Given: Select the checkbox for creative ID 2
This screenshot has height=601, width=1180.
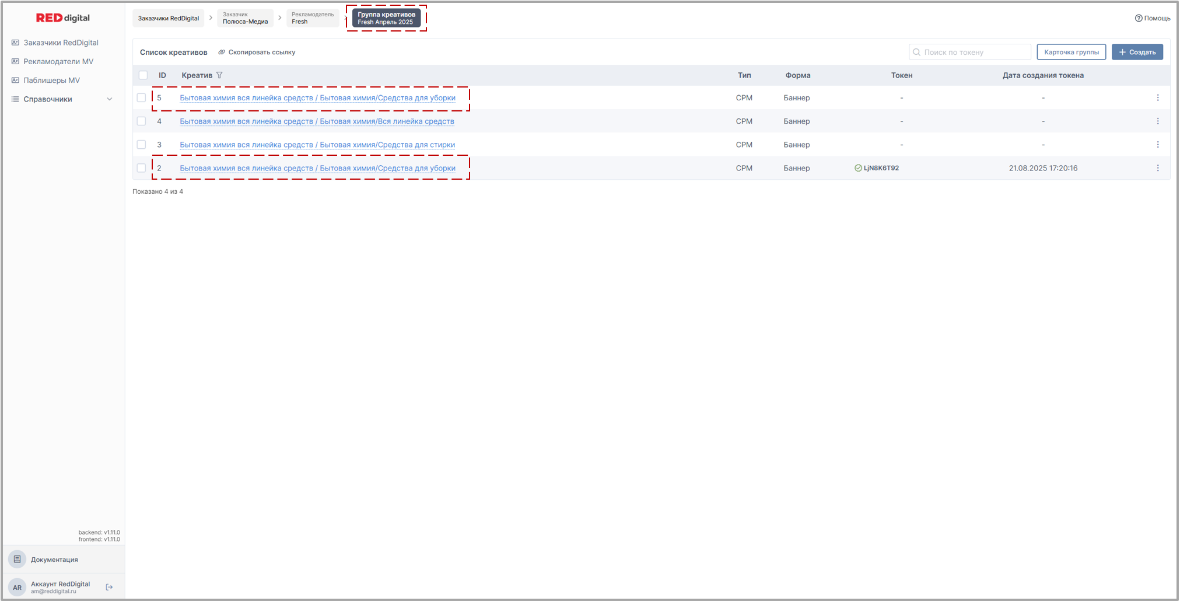Looking at the screenshot, I should click(x=141, y=168).
